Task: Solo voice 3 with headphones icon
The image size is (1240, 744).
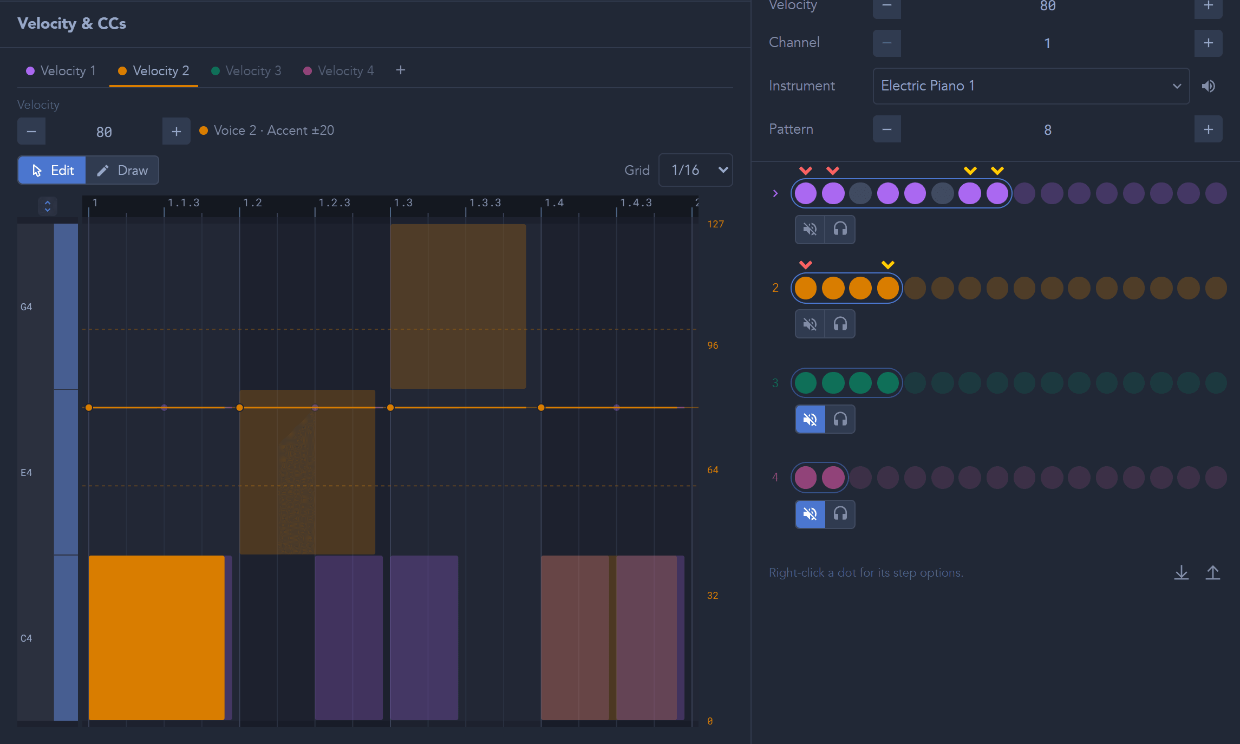Action: 840,419
